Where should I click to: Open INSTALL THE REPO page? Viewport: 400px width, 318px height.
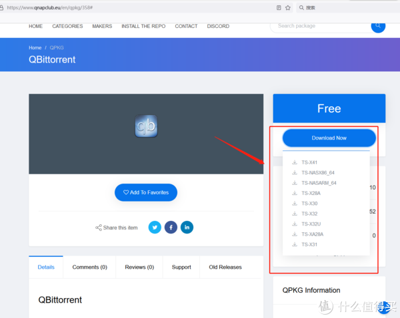tap(143, 26)
